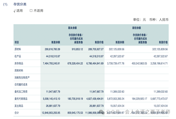Click 在产品 期初 账面余额 value 42,287,522.67
Image resolution: width=176 pixels, height=119 pixels.
[x=117, y=56]
